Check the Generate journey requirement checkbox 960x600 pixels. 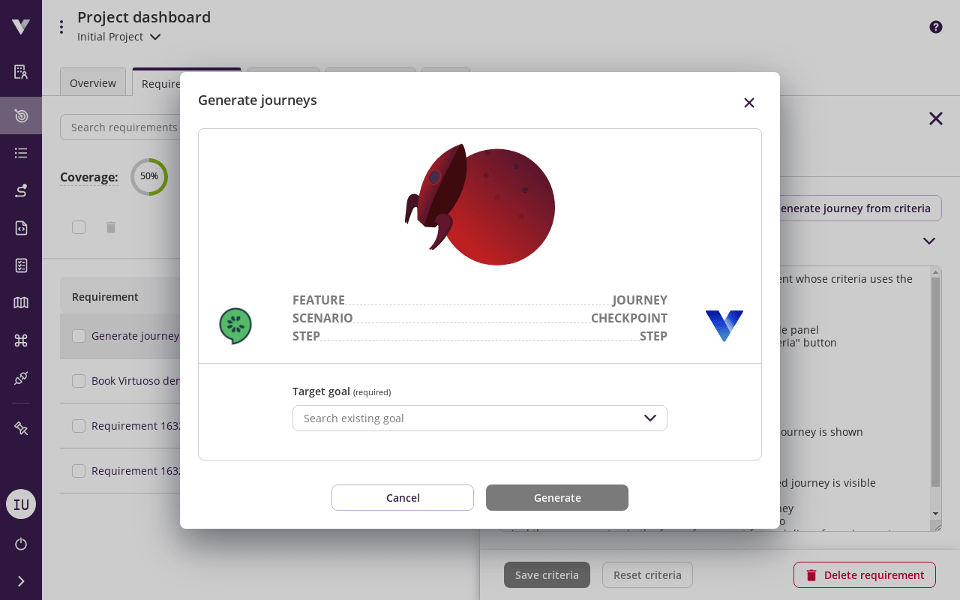pyautogui.click(x=79, y=336)
